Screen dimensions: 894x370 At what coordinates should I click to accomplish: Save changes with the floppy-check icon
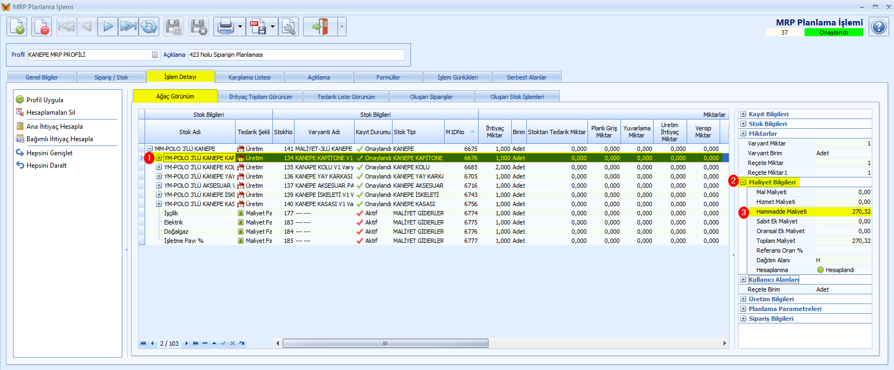[x=174, y=26]
